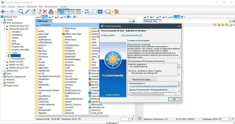The width and height of the screenshot is (235, 124).
Task: Close the Рабочий стол tab
Action: 160,21
